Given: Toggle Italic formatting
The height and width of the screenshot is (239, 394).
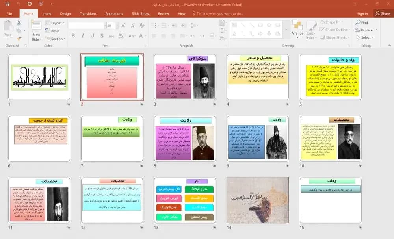Looking at the screenshot, I should click(83, 36).
